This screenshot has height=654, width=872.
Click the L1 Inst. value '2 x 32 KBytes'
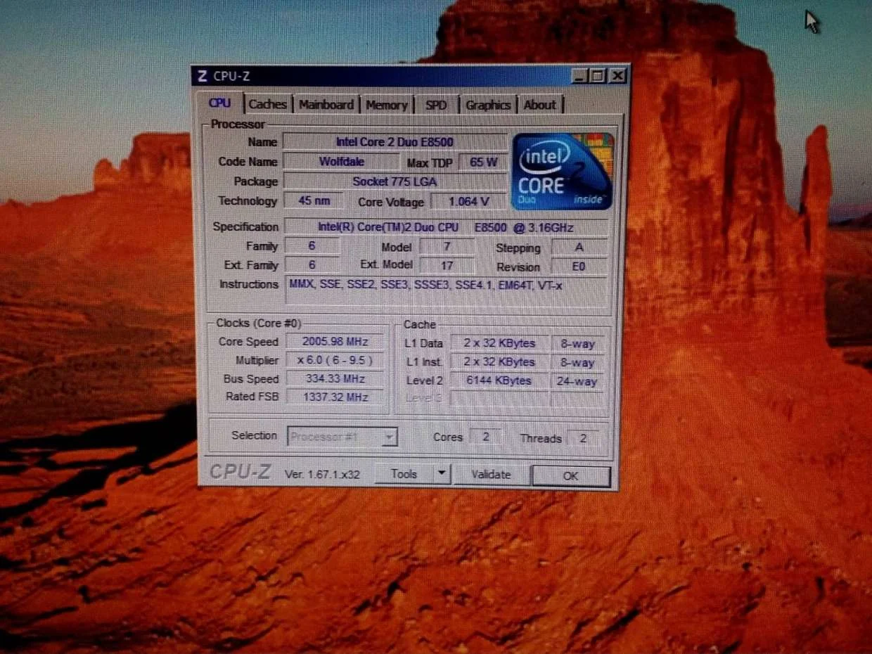499,362
